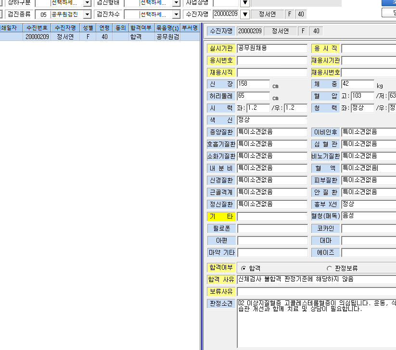396x350 pixels.
Task: Expand the 검진형태 dropdown arrow
Action: pyautogui.click(x=176, y=3)
